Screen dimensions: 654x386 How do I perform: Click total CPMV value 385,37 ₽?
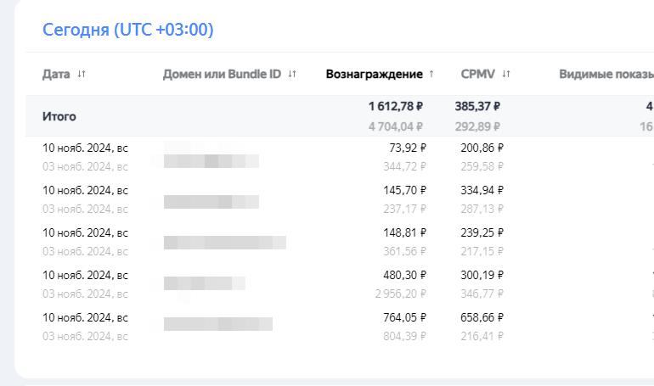coord(477,106)
